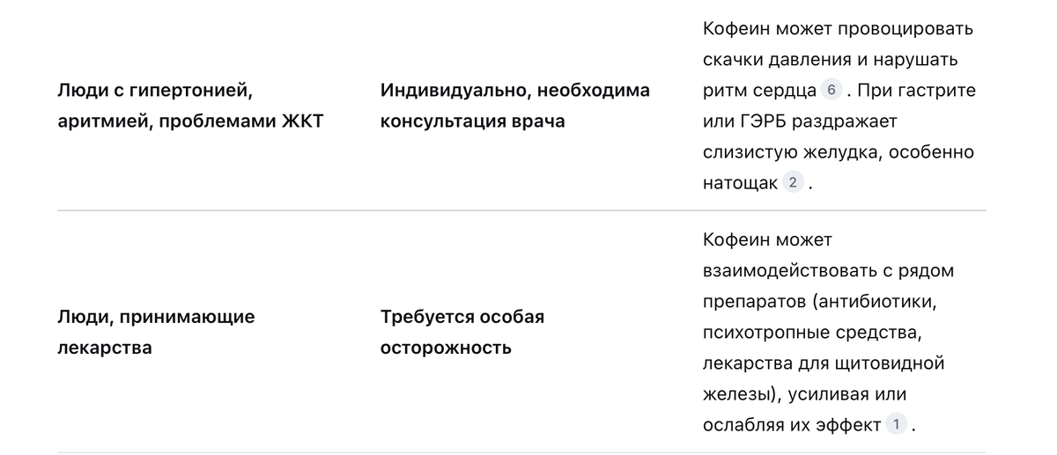Click 'лекарства для щитовидной' line
The image size is (1057, 455).
(824, 363)
